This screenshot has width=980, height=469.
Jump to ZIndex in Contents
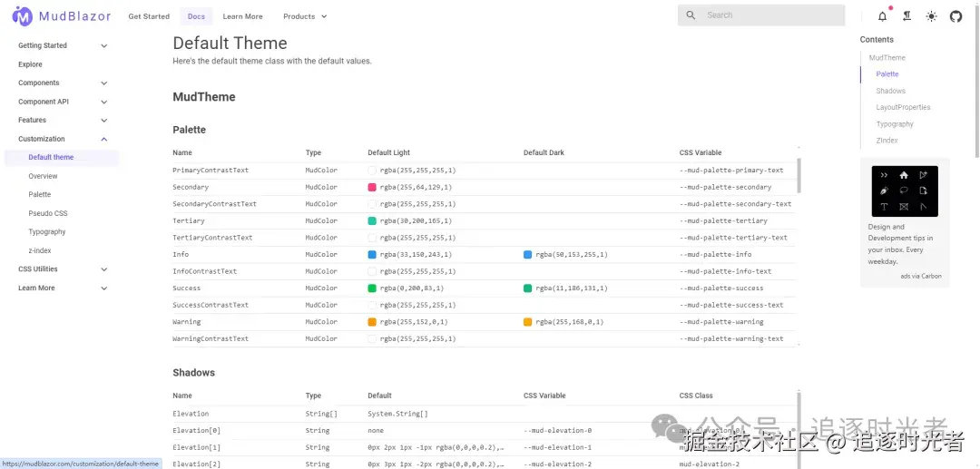[887, 141]
